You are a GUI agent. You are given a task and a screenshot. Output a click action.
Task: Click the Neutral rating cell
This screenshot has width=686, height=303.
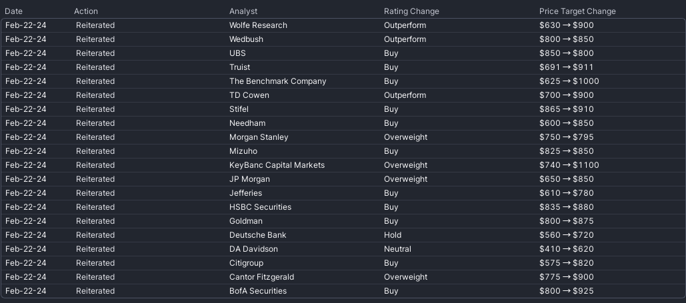(397, 249)
